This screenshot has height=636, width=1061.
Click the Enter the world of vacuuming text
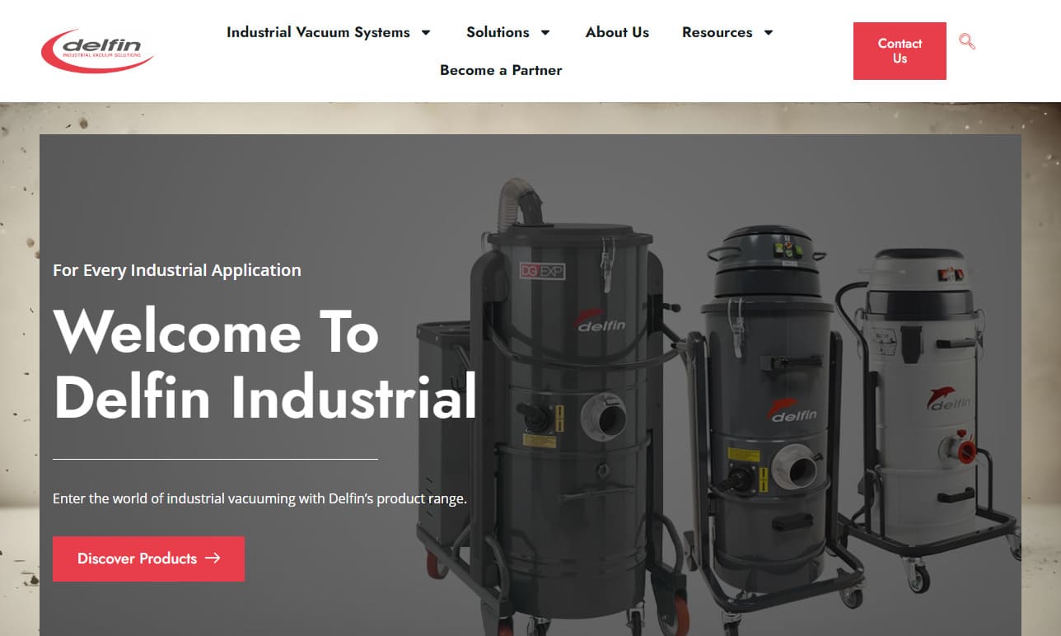click(x=259, y=498)
